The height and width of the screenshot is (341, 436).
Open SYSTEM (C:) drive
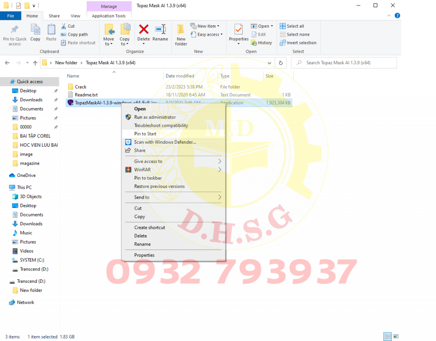point(32,260)
